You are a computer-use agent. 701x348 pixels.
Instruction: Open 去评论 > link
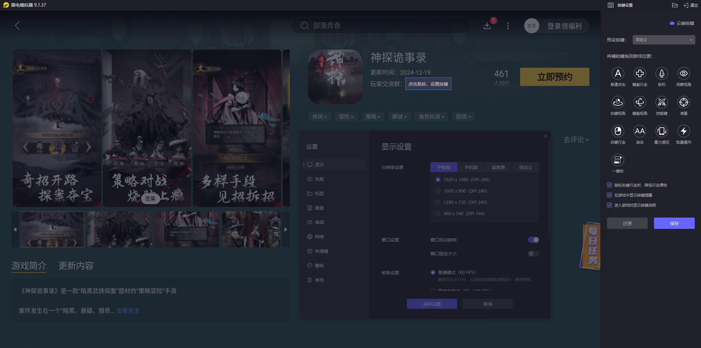tap(576, 140)
